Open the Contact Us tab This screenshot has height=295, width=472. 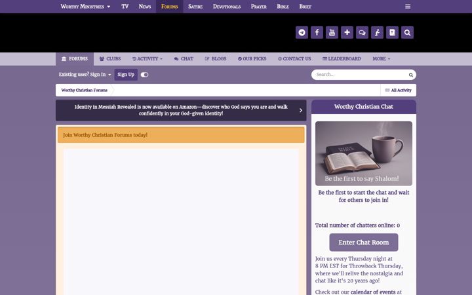[294, 59]
